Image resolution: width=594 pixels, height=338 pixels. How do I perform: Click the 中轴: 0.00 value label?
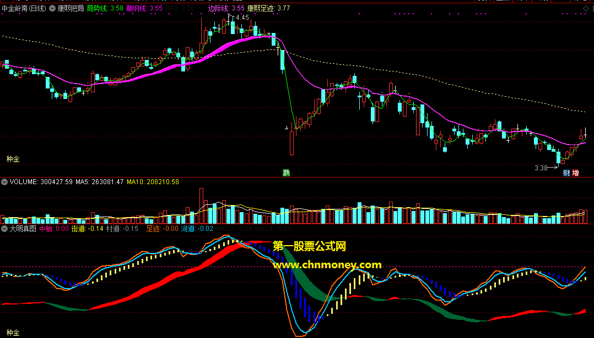[x=54, y=229]
